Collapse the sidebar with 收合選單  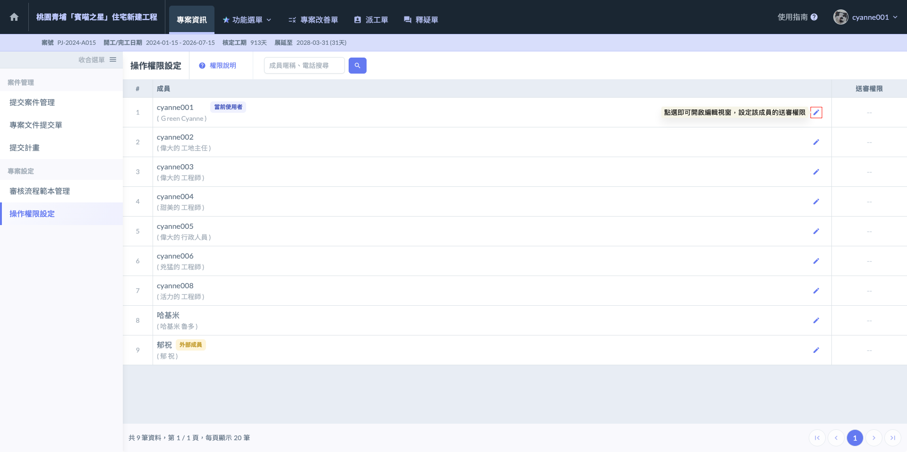[x=97, y=60]
